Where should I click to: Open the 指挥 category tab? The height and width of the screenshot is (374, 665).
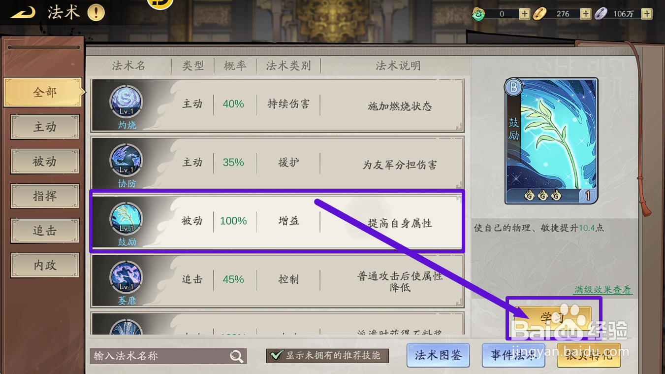tap(45, 196)
